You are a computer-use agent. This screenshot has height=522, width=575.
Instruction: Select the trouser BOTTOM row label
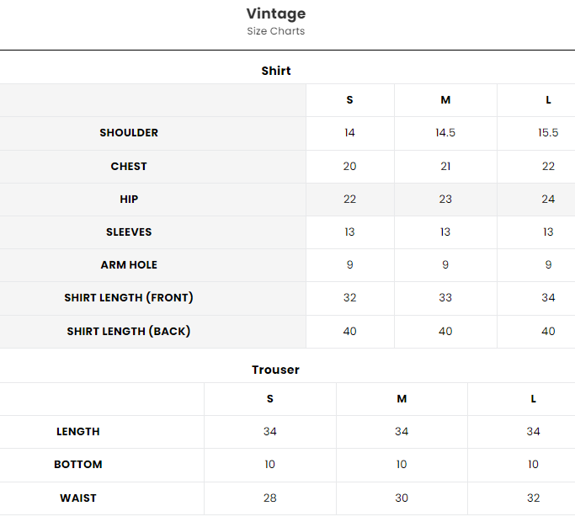(78, 465)
